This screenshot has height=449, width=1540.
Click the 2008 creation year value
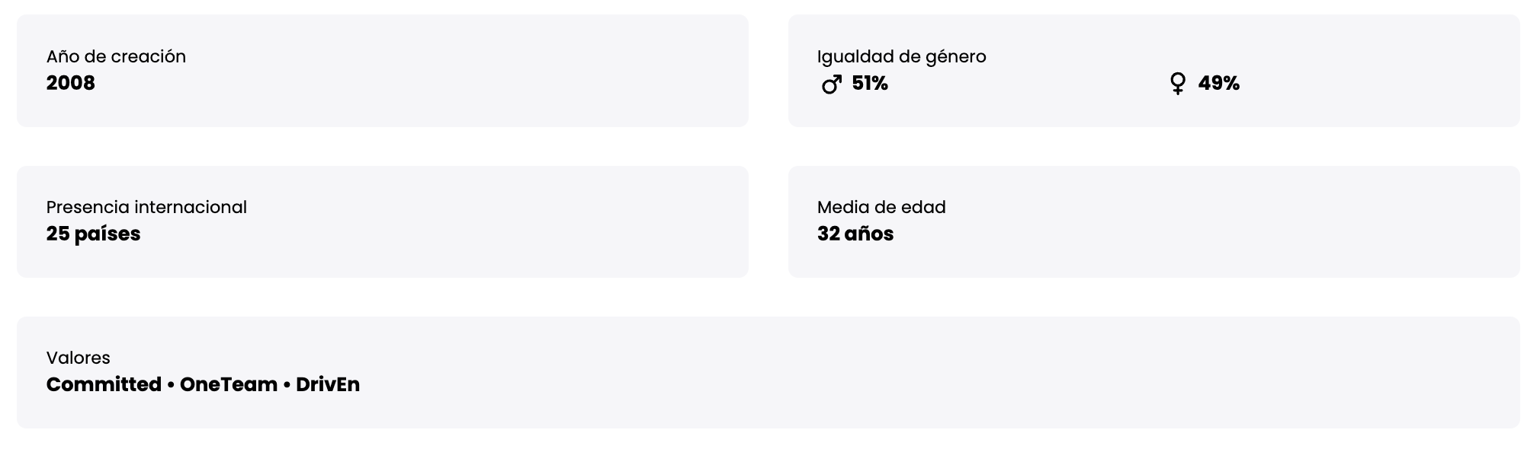pyautogui.click(x=70, y=83)
